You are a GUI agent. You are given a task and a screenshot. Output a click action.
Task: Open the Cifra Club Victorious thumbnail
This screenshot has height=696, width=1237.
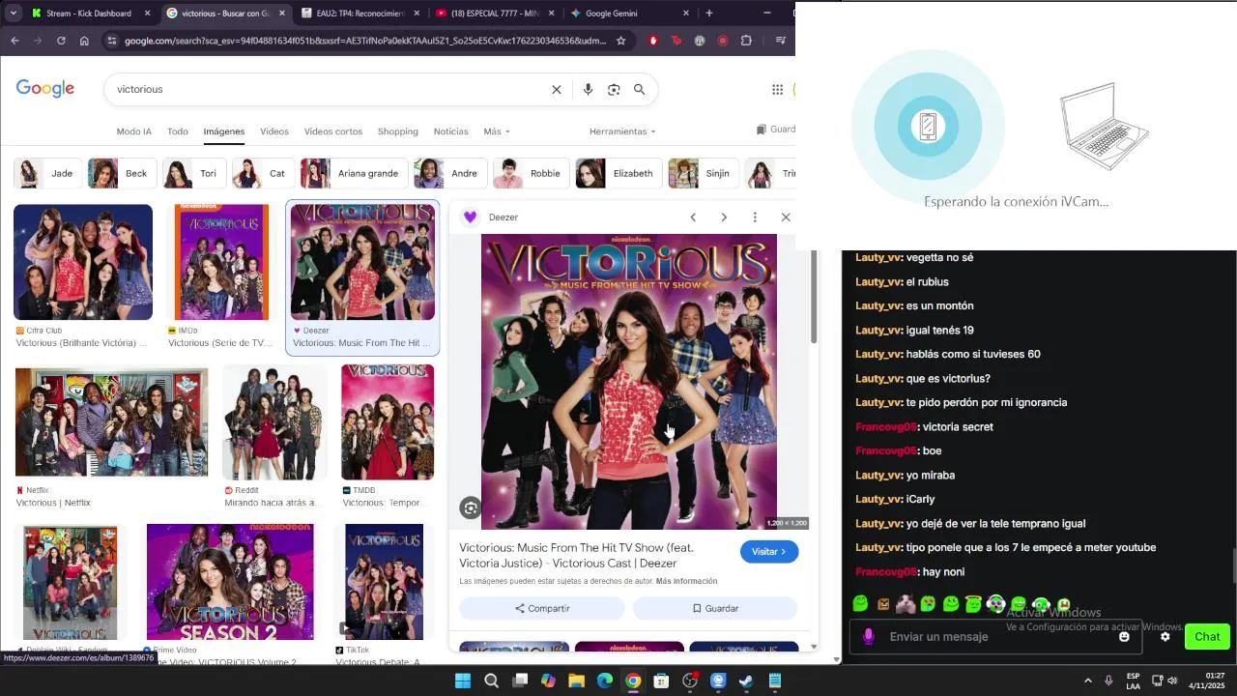tap(83, 262)
